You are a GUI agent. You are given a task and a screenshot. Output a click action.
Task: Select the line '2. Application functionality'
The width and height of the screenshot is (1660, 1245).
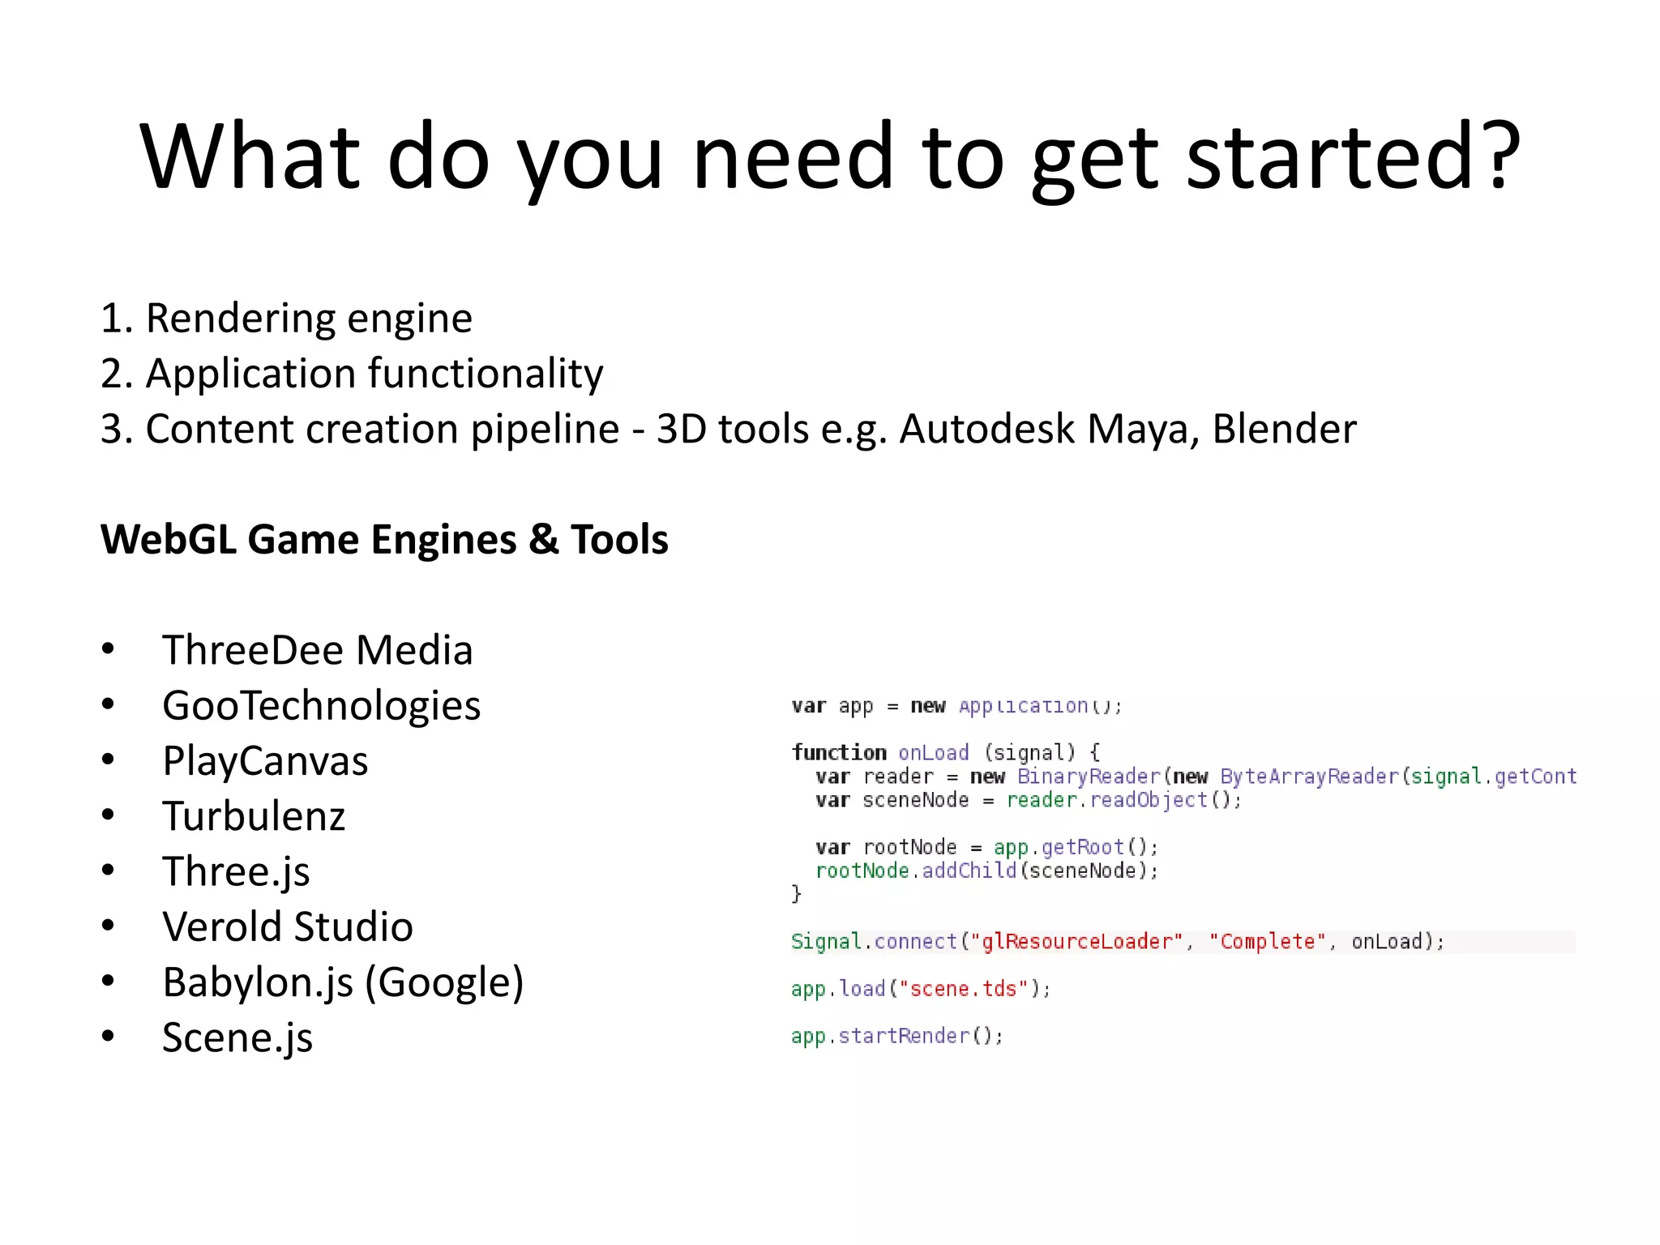click(352, 374)
